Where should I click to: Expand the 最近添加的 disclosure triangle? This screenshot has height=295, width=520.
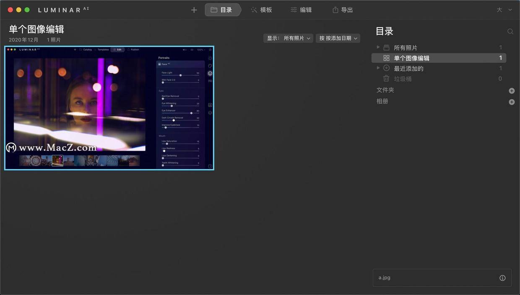378,68
